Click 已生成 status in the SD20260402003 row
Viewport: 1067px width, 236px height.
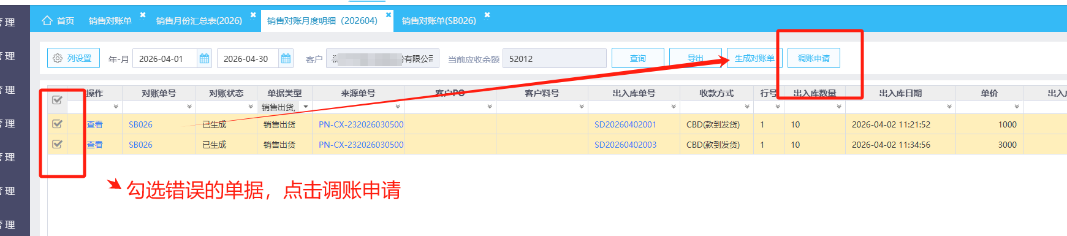pos(215,145)
